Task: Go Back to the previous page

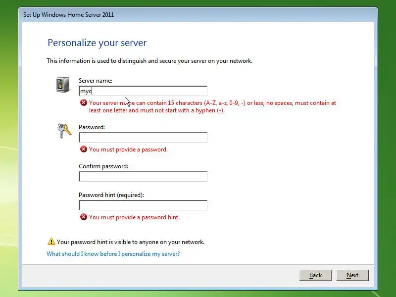Action: (x=315, y=275)
